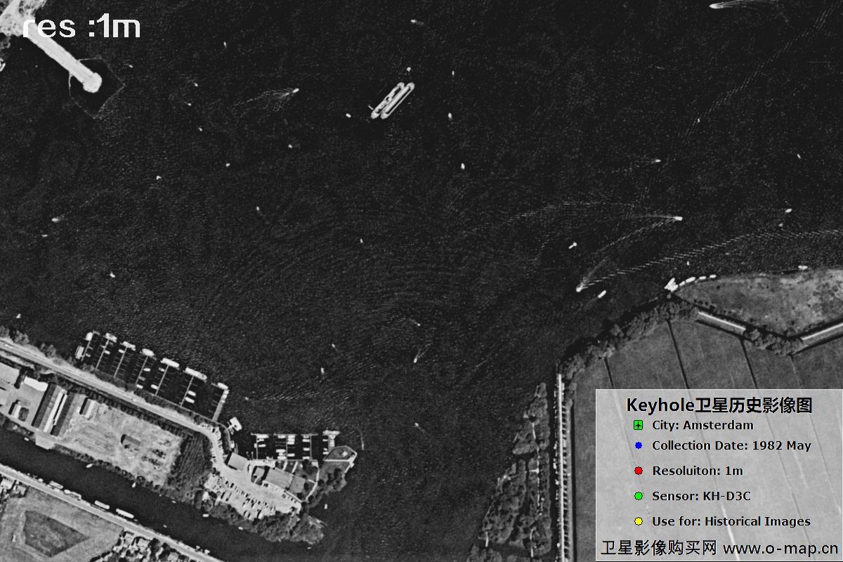Click the green dot beside Sensor
Screen dimensions: 843x562
[638, 496]
